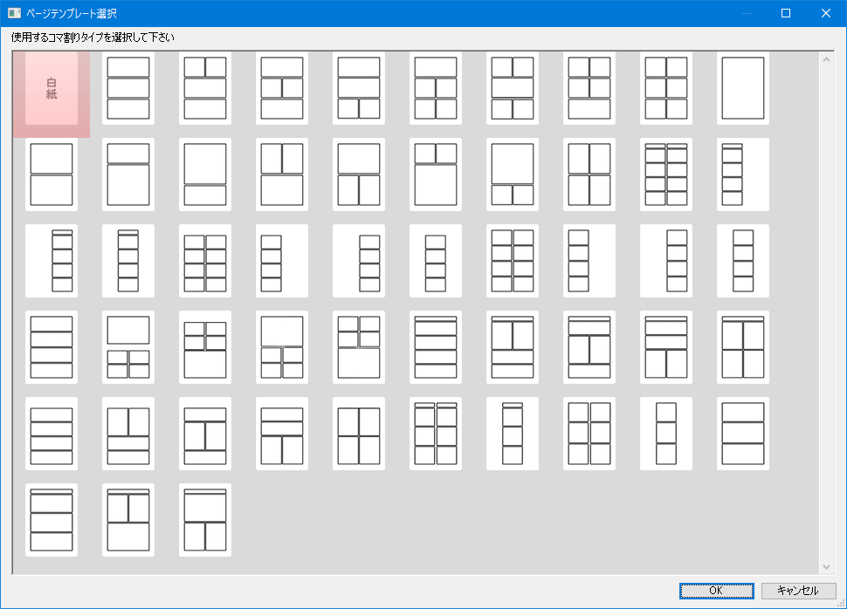
Task: Pick fifth-row layout: split top over two wide rows
Action: [x=128, y=434]
